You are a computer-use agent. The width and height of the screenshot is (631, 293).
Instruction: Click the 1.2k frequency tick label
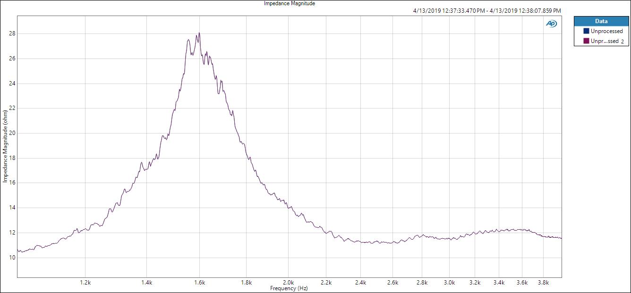click(85, 283)
